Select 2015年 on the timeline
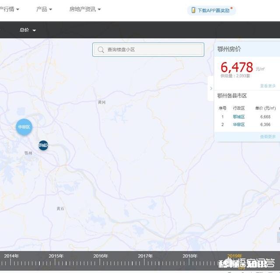This screenshot has width=280, height=273. click(56, 256)
